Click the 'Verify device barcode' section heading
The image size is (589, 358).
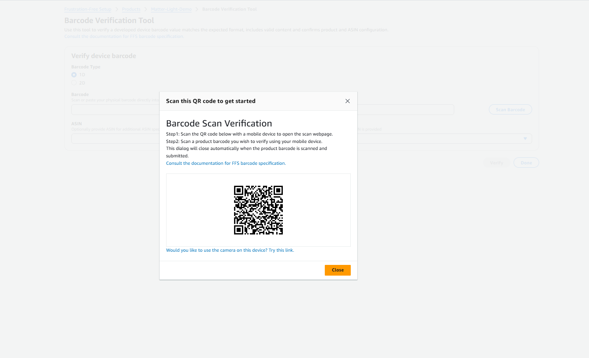(103, 56)
